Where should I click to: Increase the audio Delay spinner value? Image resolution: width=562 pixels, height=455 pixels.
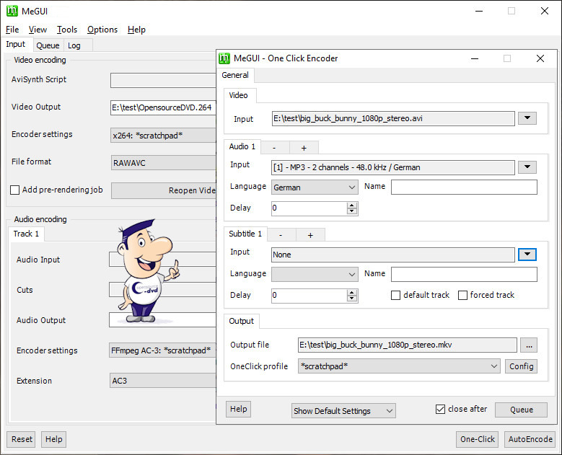pos(352,205)
